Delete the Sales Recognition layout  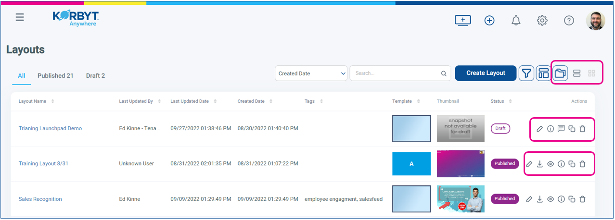(x=582, y=199)
